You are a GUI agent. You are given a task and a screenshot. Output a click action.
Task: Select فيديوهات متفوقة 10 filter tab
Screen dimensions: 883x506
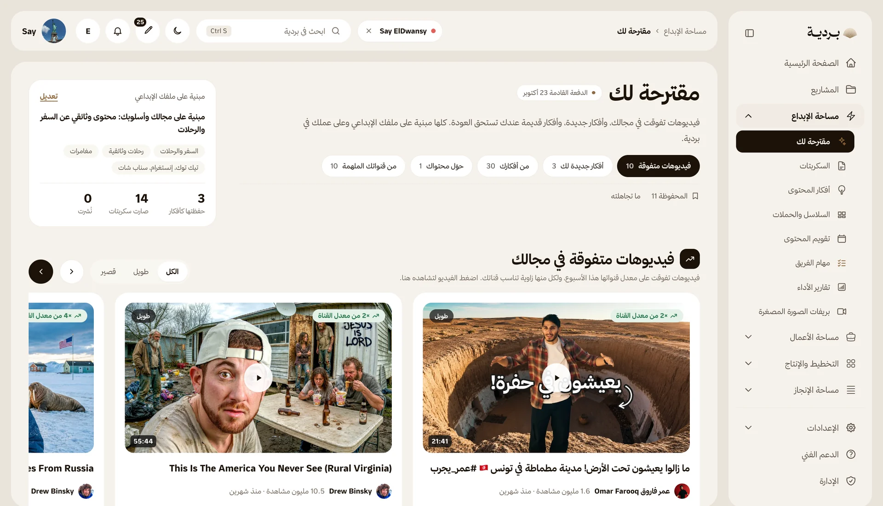[658, 166]
